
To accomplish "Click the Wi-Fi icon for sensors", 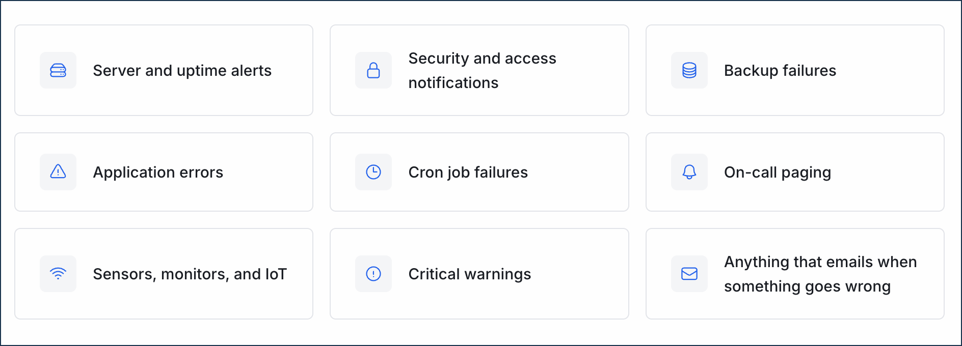I will point(58,274).
